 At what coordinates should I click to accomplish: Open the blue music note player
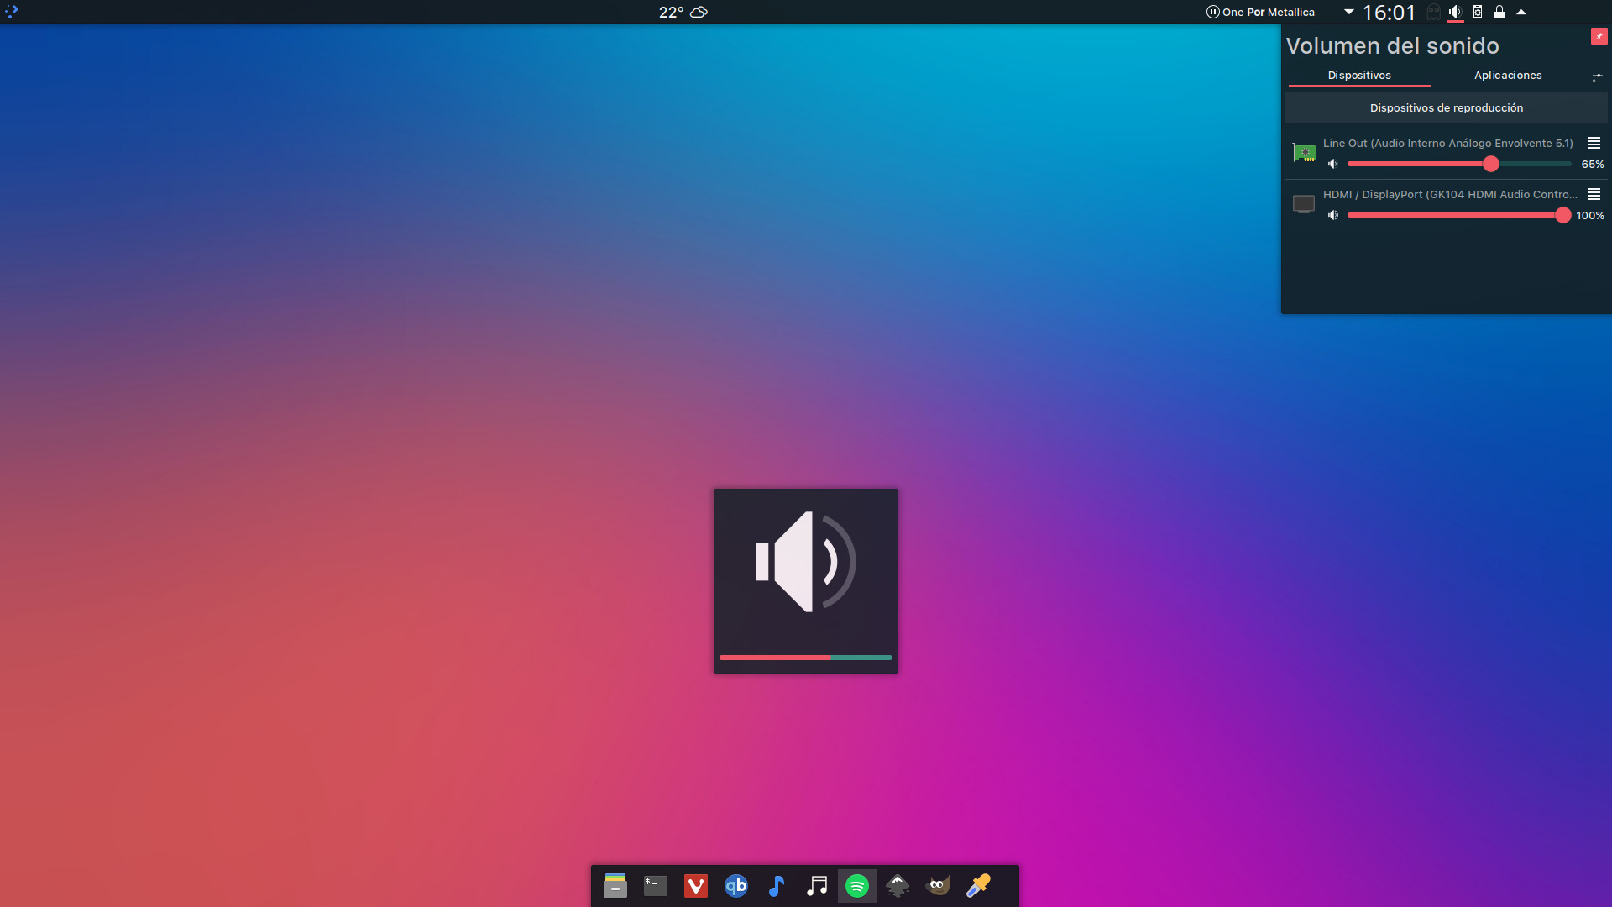[777, 886]
